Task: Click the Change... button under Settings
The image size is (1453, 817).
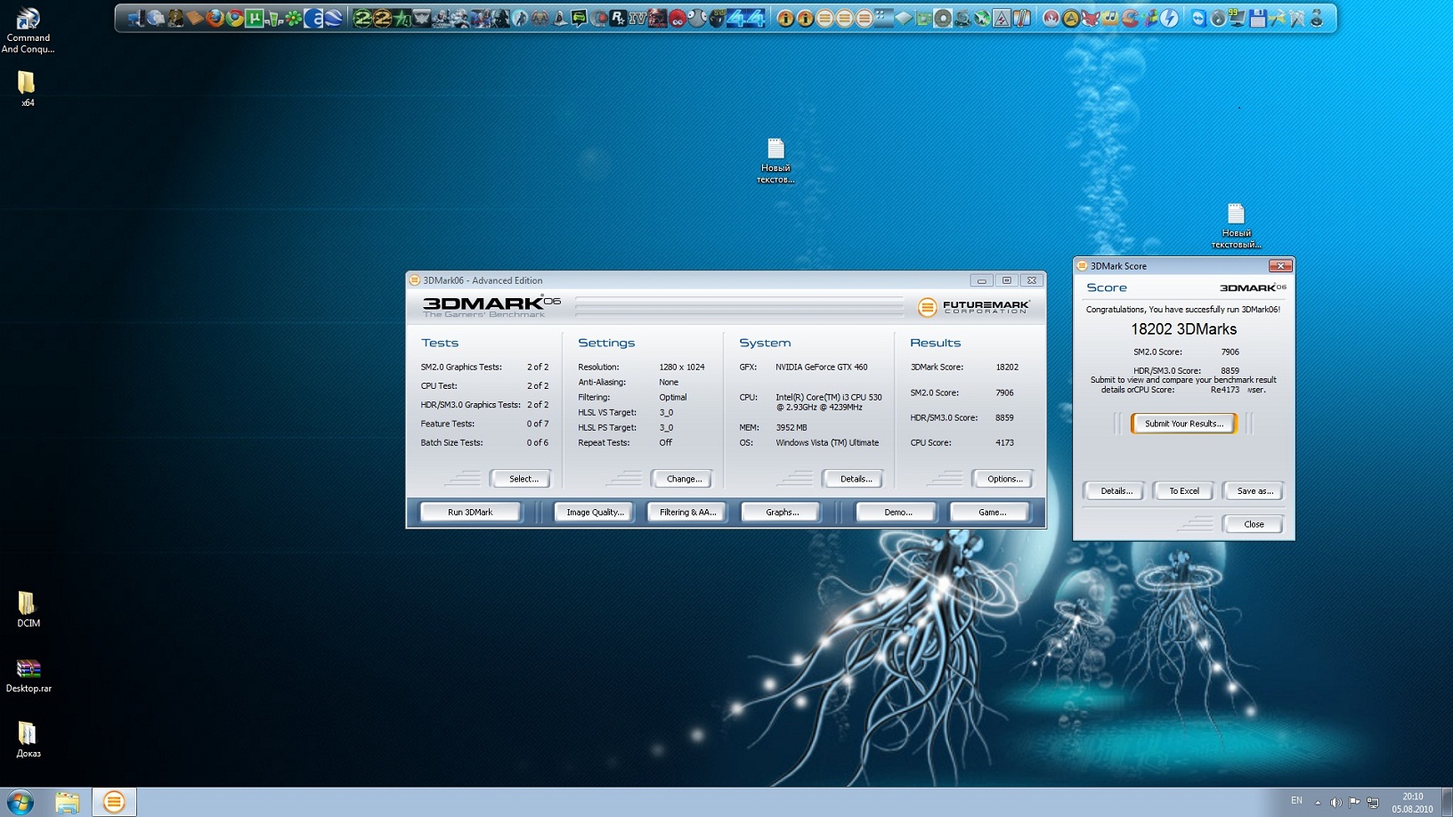Action: pos(683,479)
